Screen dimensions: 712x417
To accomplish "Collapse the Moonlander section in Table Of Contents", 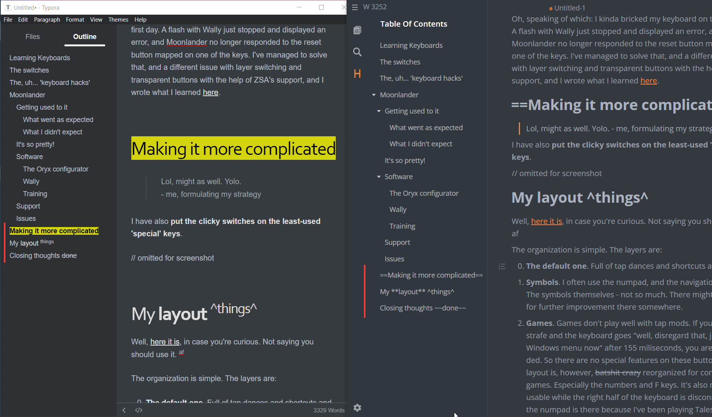I will [x=373, y=95].
